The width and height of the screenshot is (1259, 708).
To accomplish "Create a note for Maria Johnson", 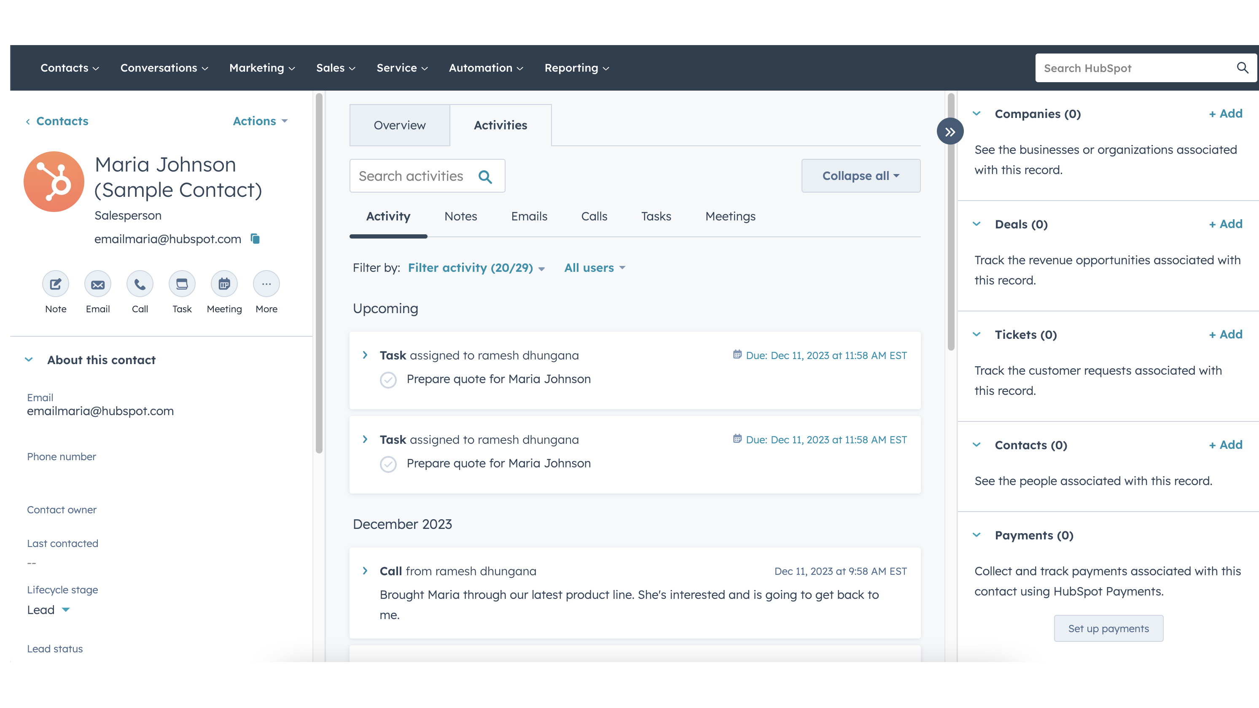I will [55, 284].
